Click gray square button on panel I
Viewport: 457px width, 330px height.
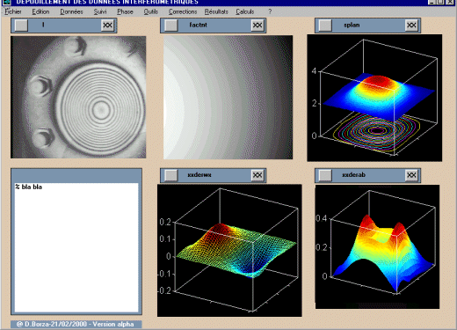[x=21, y=26]
